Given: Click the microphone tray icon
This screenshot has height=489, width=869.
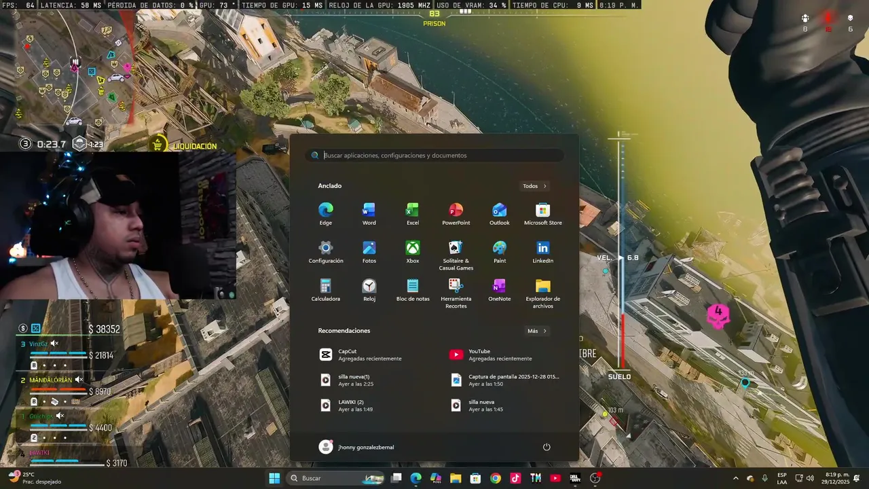Looking at the screenshot, I should pos(765,478).
